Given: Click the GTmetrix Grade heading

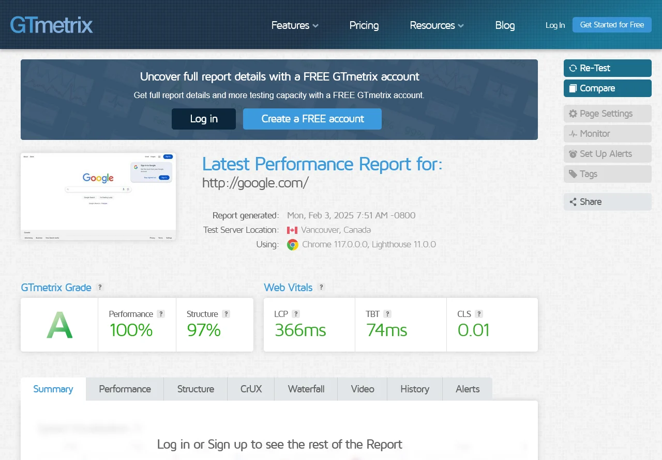Looking at the screenshot, I should click(x=56, y=288).
